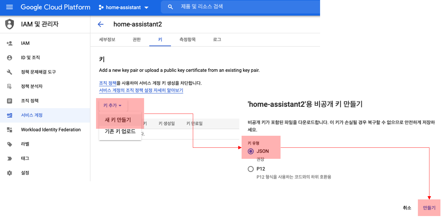This screenshot has height=221, width=446.
Task: Expand the 키 추가 dropdown button
Action: click(113, 105)
